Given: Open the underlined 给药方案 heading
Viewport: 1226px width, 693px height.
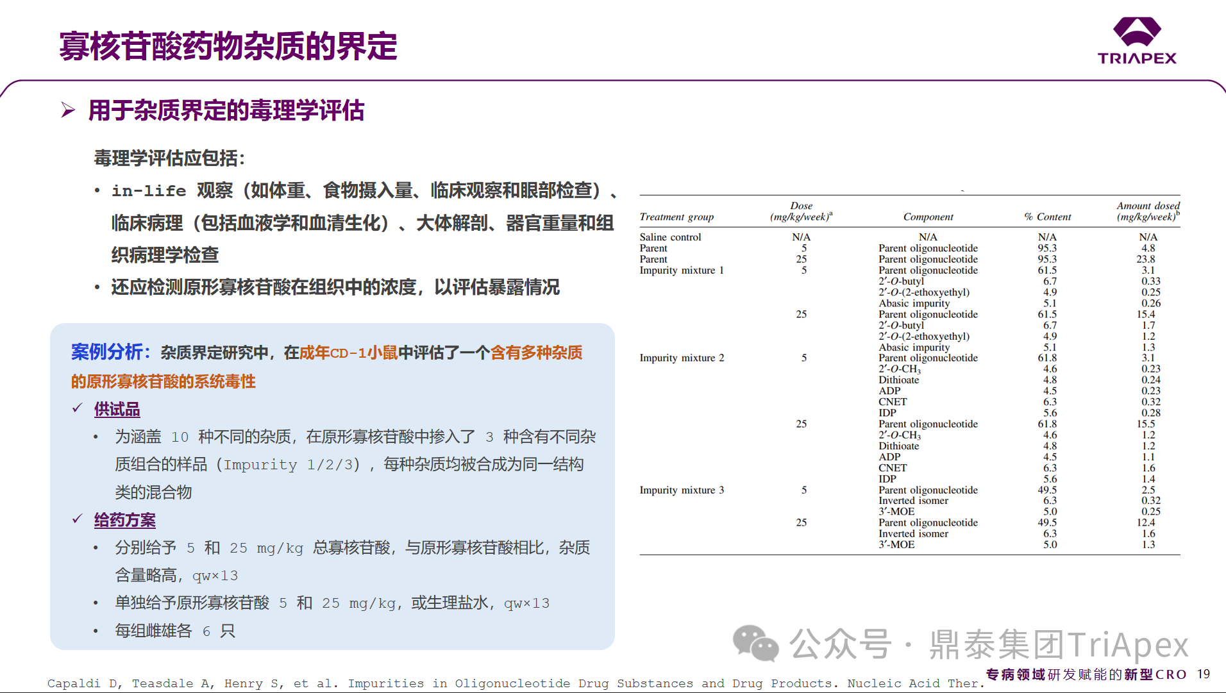Looking at the screenshot, I should (124, 520).
